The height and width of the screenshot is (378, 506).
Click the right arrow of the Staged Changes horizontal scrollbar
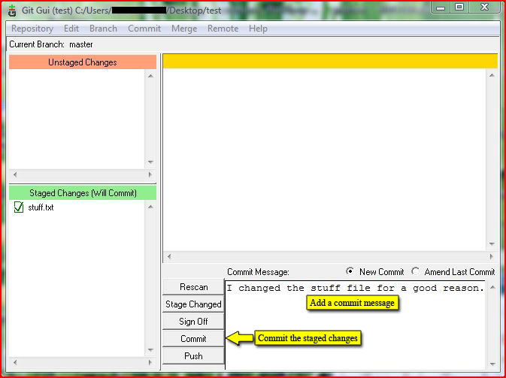150,362
